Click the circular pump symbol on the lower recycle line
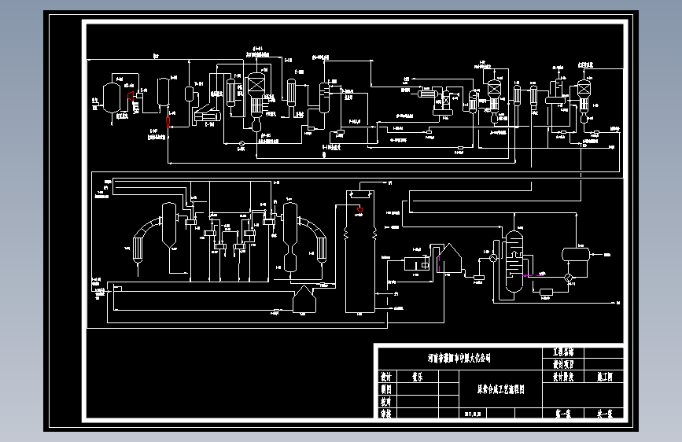Screen dimensions: 682x442 [x=241, y=143]
